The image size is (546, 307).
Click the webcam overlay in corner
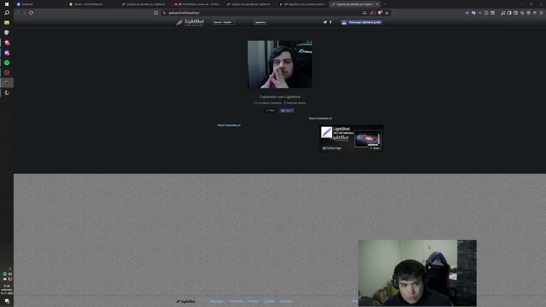(x=417, y=273)
